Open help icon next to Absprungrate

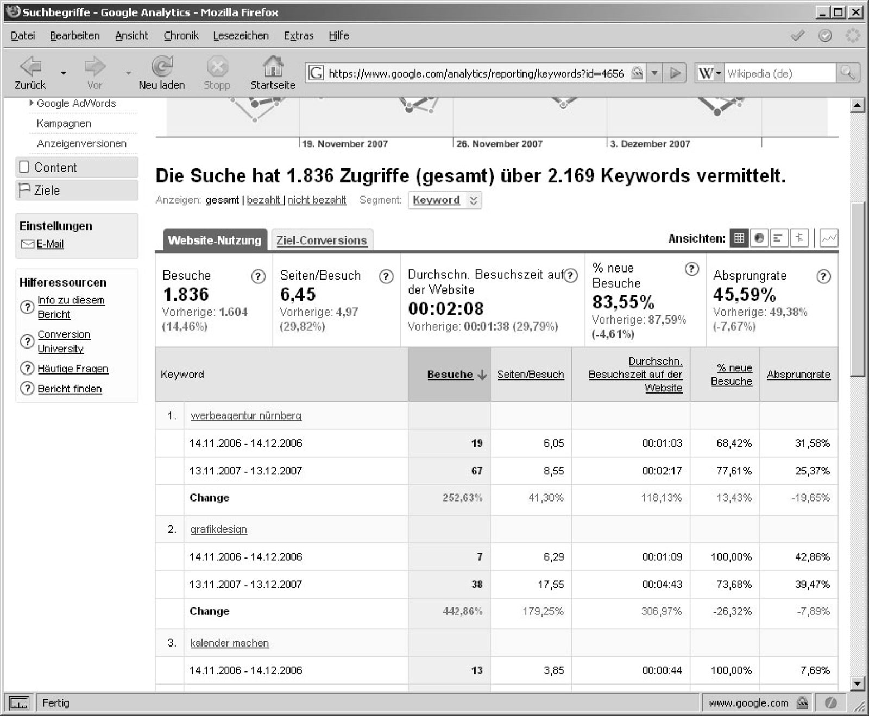(823, 276)
